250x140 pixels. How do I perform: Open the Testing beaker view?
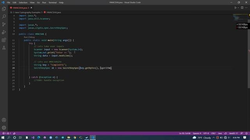coord(4,47)
